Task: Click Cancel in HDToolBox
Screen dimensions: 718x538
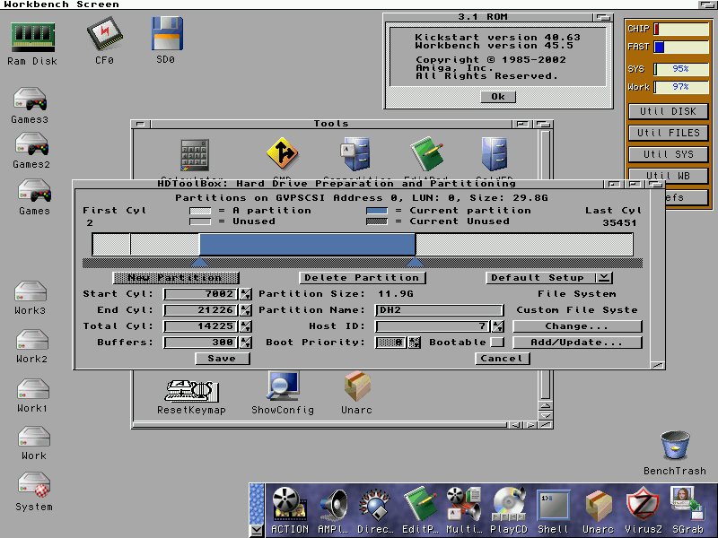Action: click(x=502, y=358)
